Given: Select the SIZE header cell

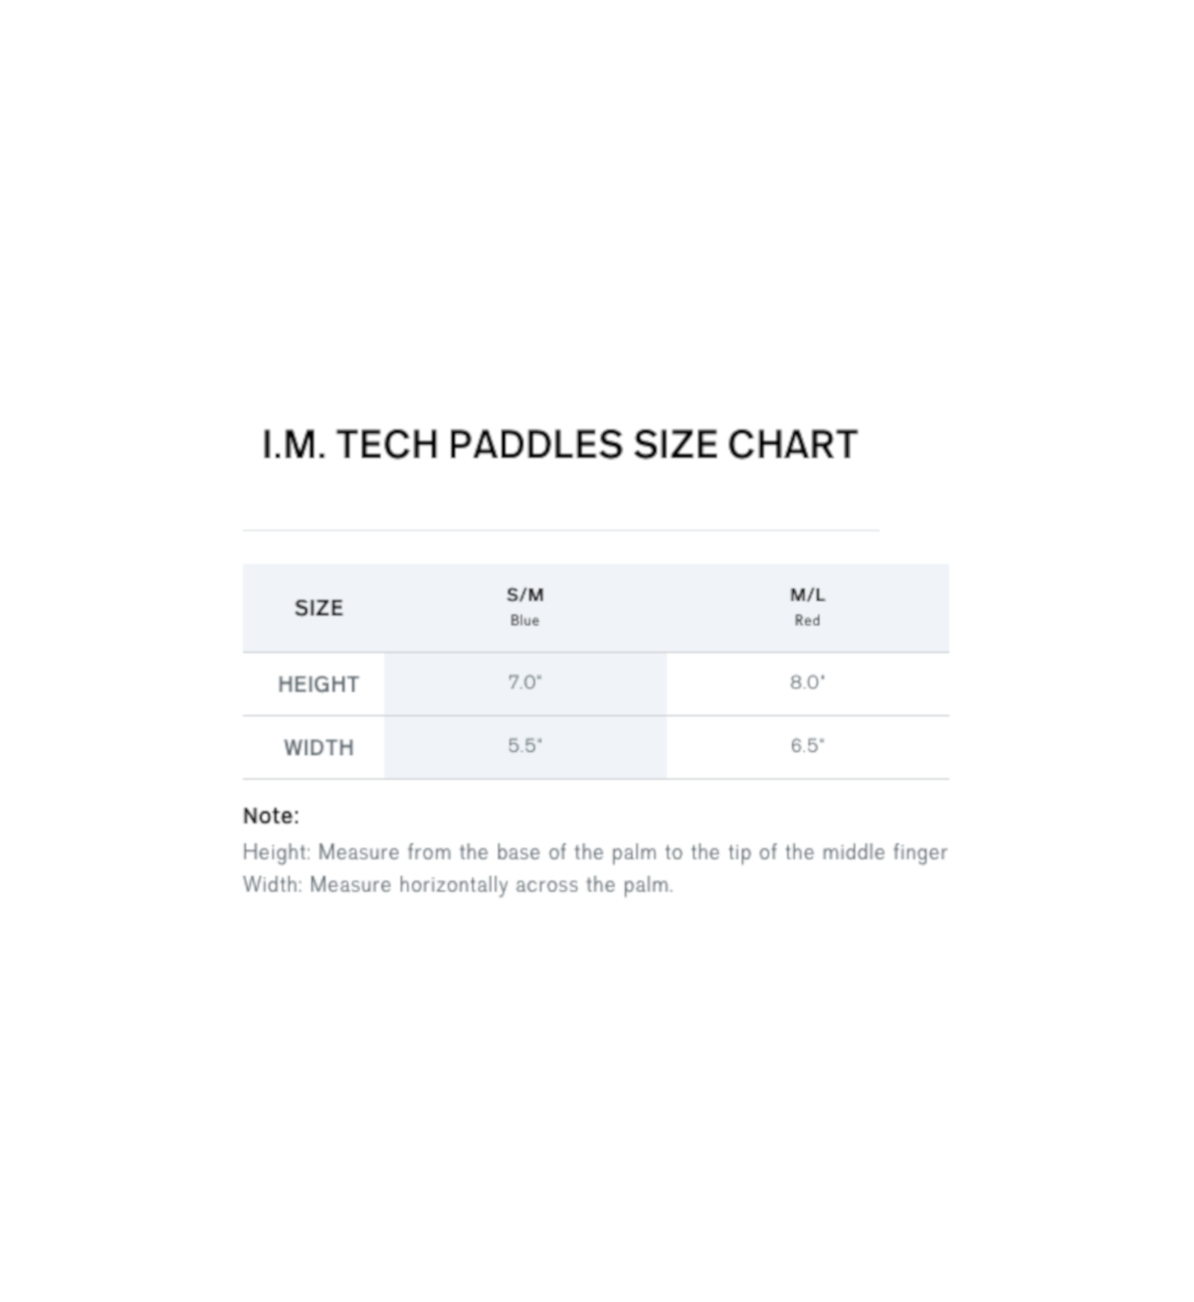Looking at the screenshot, I should tap(318, 608).
